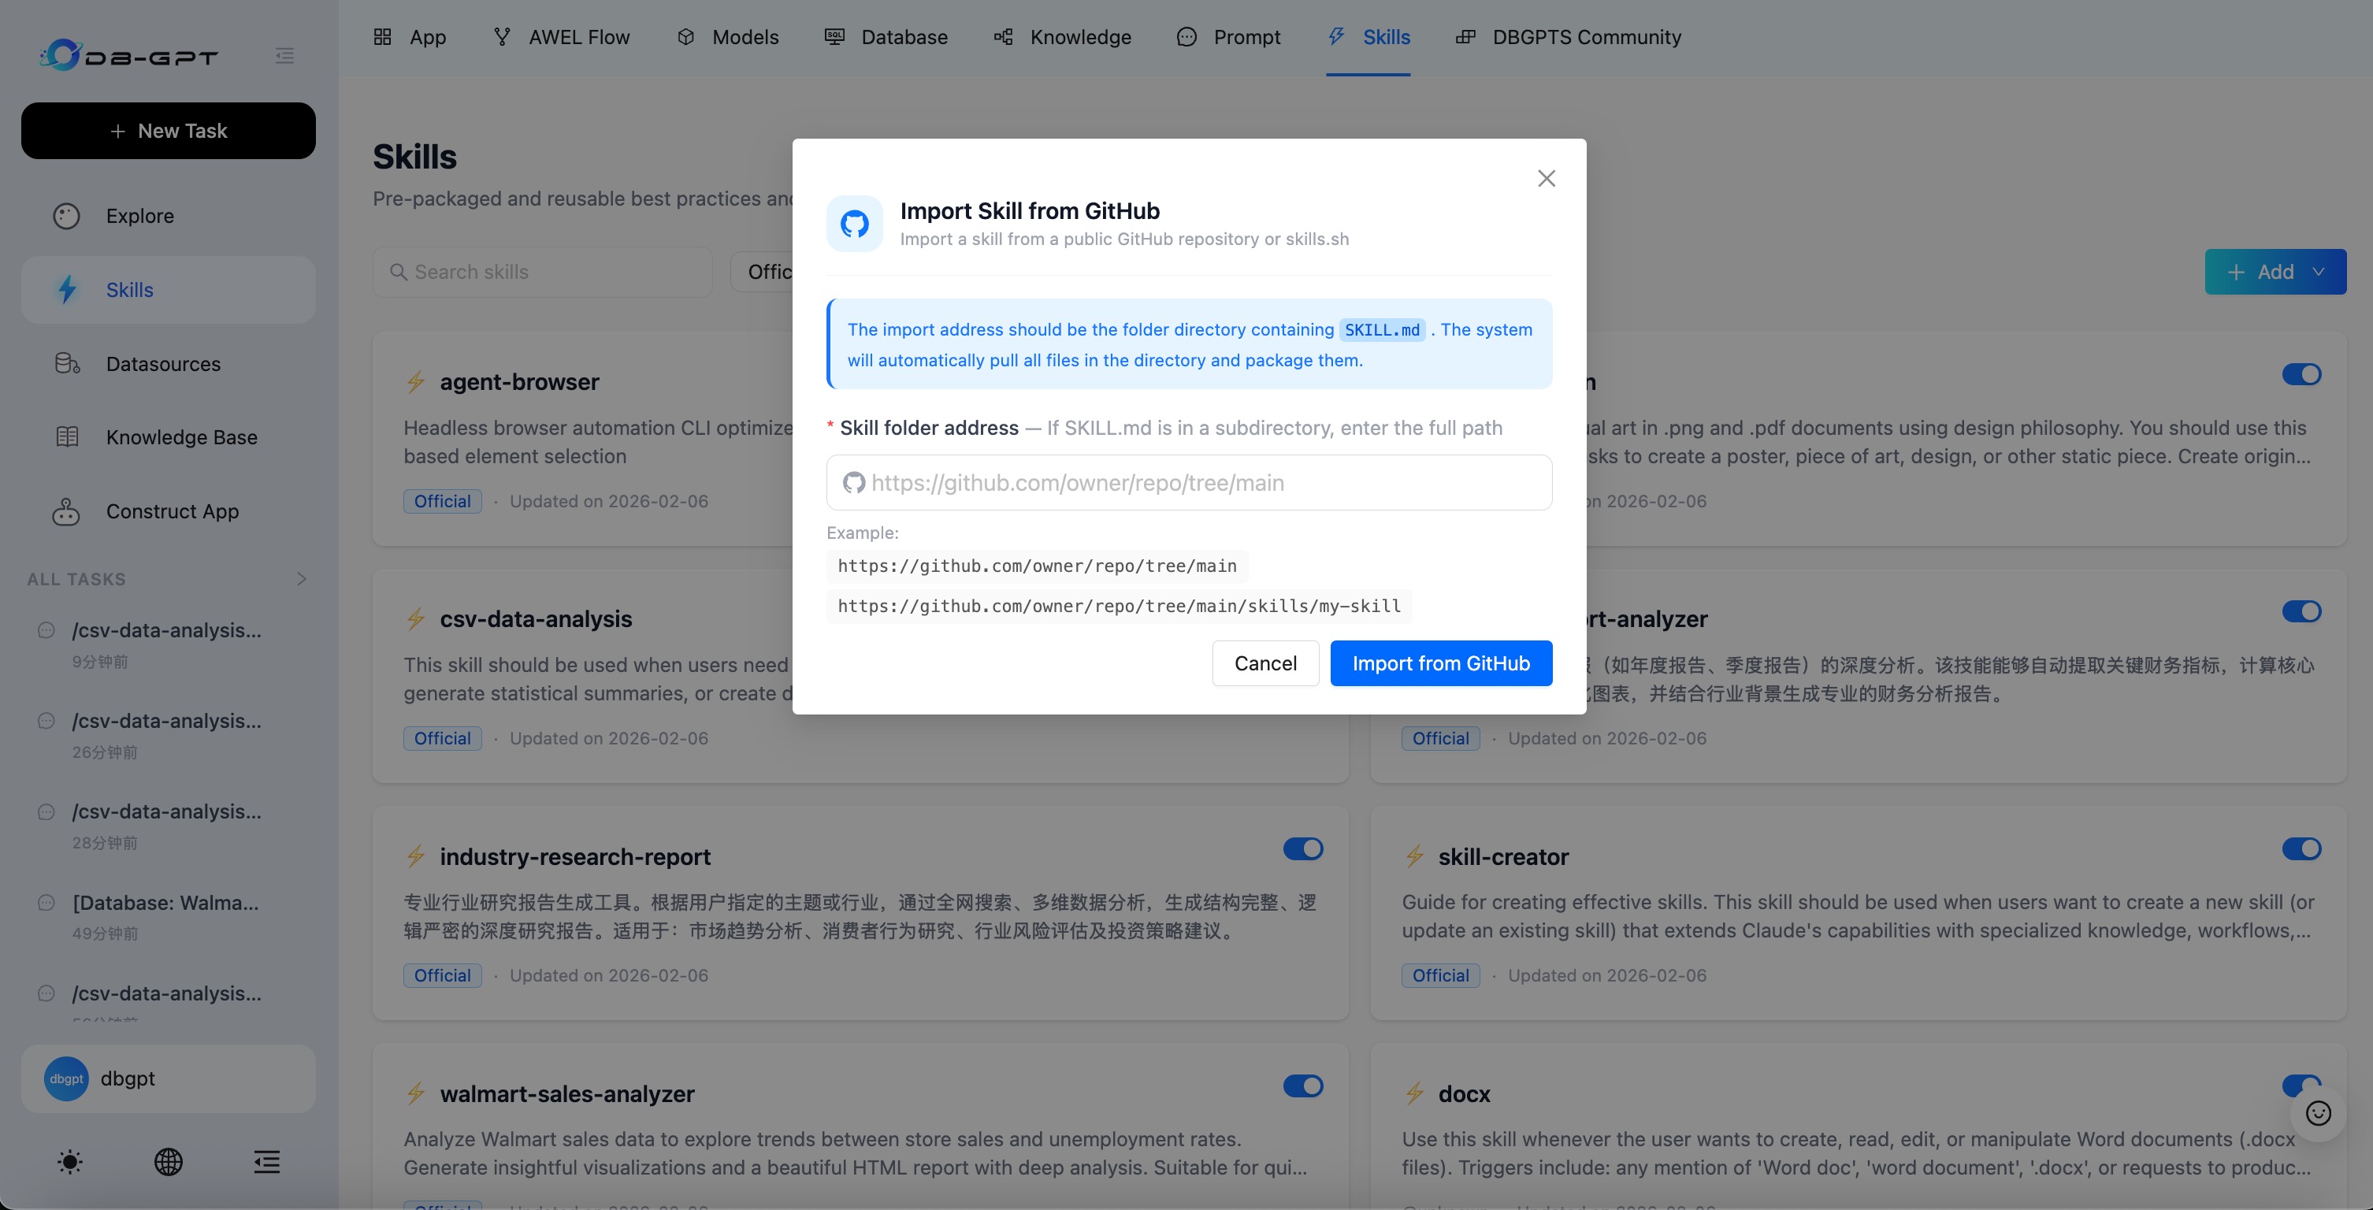Cancel the import skill dialog
The image size is (2373, 1210).
click(x=1264, y=663)
